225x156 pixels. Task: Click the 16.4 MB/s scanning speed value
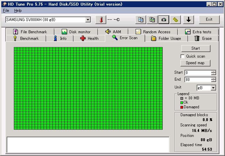pyautogui.click(x=202, y=131)
